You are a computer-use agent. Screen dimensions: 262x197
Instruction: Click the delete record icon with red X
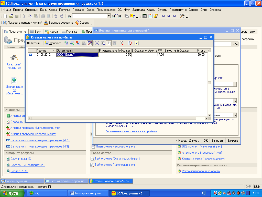[x=78, y=43]
